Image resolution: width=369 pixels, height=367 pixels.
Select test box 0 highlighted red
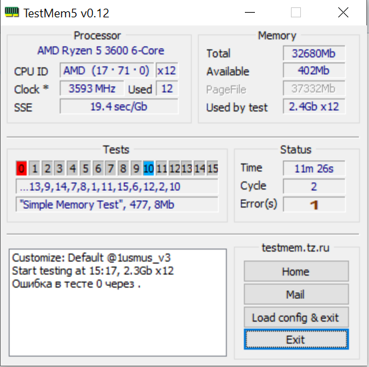pyautogui.click(x=21, y=168)
